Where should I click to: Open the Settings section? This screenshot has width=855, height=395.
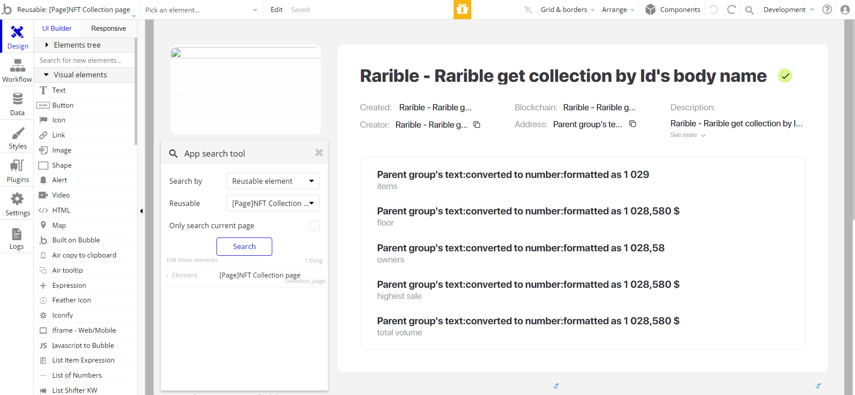[x=17, y=204]
